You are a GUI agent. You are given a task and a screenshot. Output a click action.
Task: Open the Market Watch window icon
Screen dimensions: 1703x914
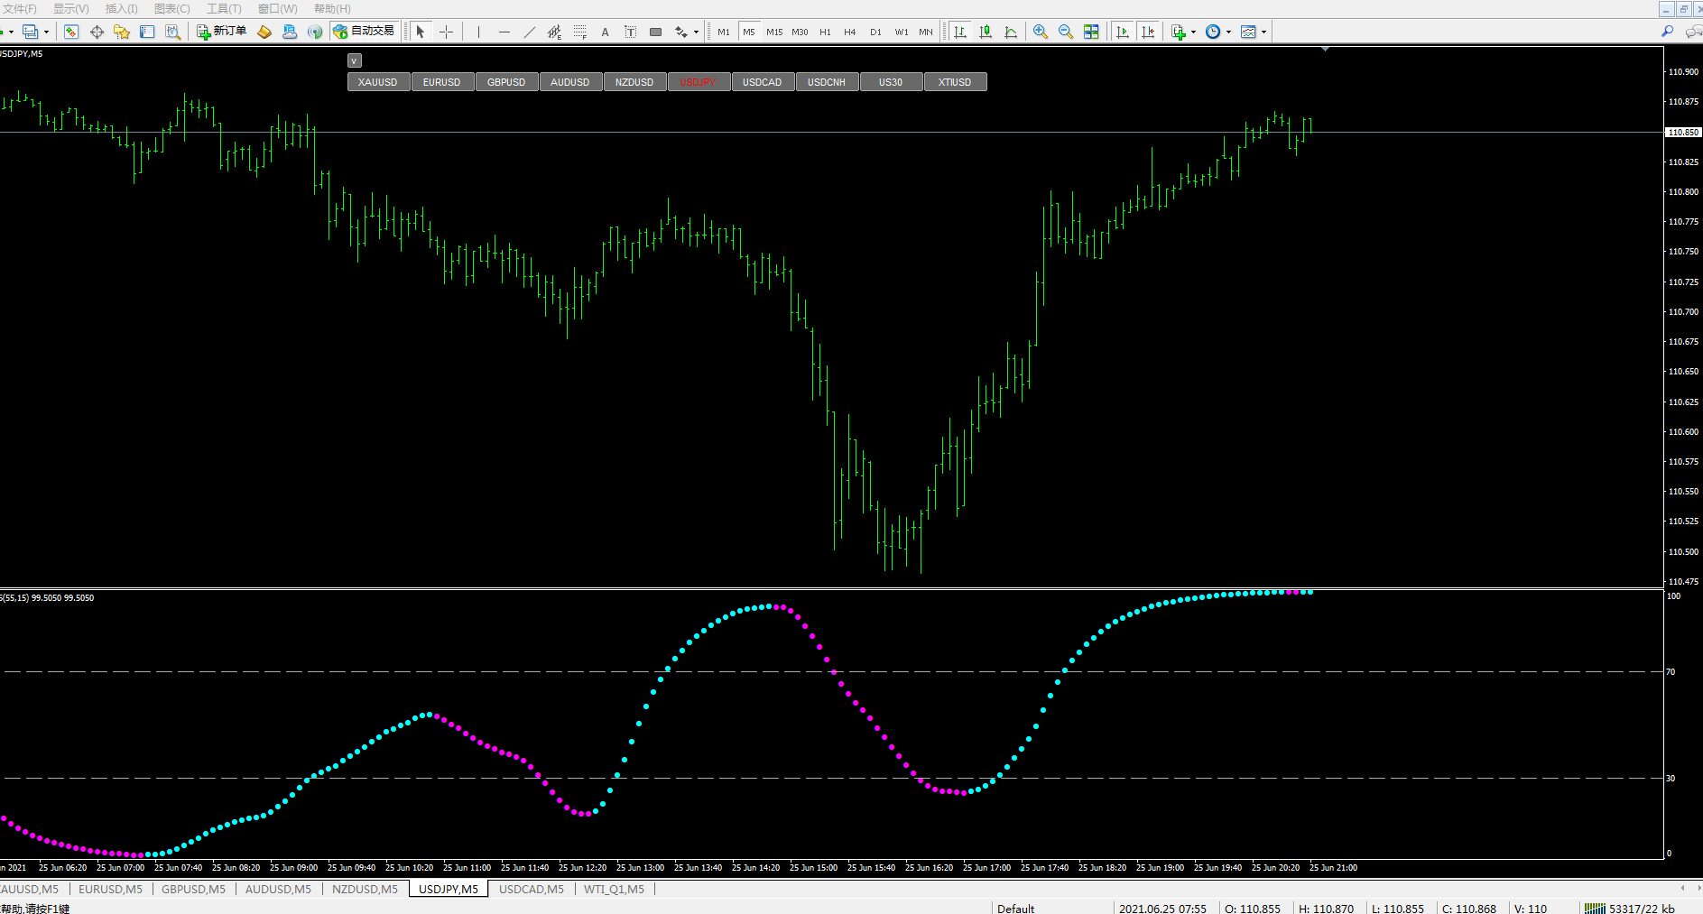71,32
